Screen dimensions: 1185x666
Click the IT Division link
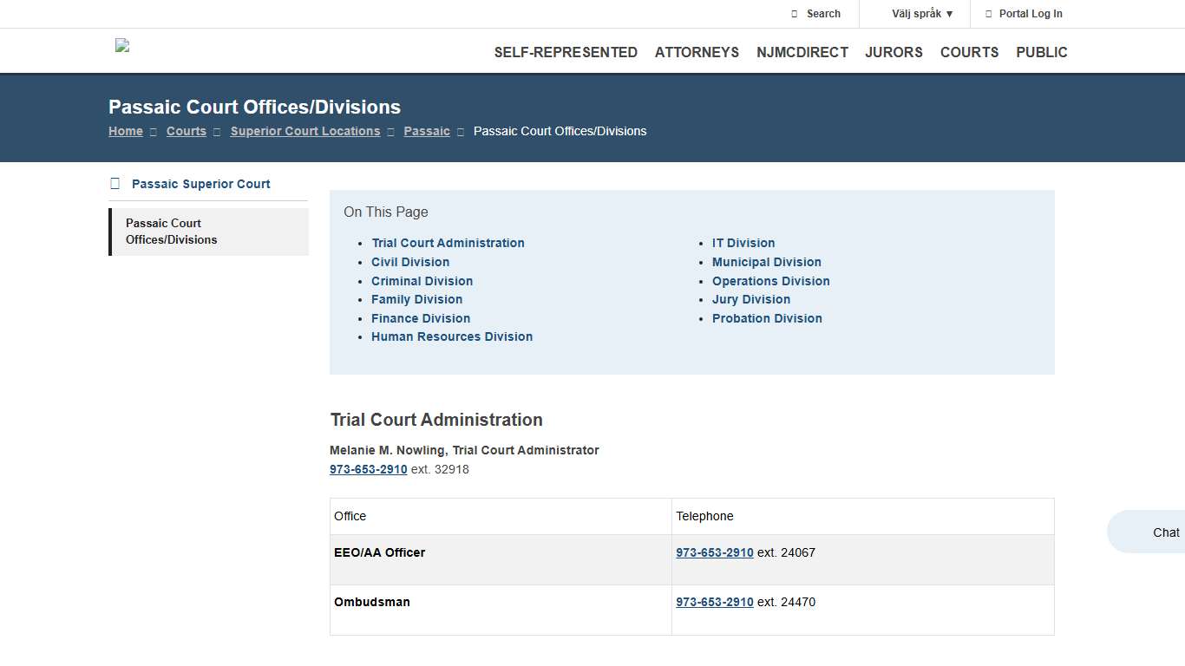[743, 243]
